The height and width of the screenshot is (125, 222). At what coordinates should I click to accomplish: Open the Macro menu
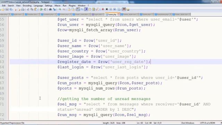click(x=58, y=6)
